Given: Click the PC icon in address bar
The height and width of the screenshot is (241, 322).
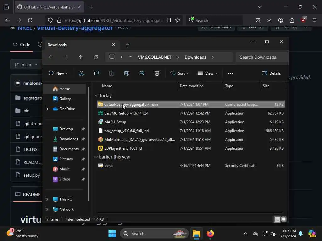Looking at the screenshot, I should pyautogui.click(x=112, y=57).
